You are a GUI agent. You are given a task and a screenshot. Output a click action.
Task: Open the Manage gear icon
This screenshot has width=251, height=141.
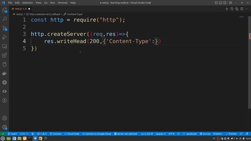coord(4,127)
